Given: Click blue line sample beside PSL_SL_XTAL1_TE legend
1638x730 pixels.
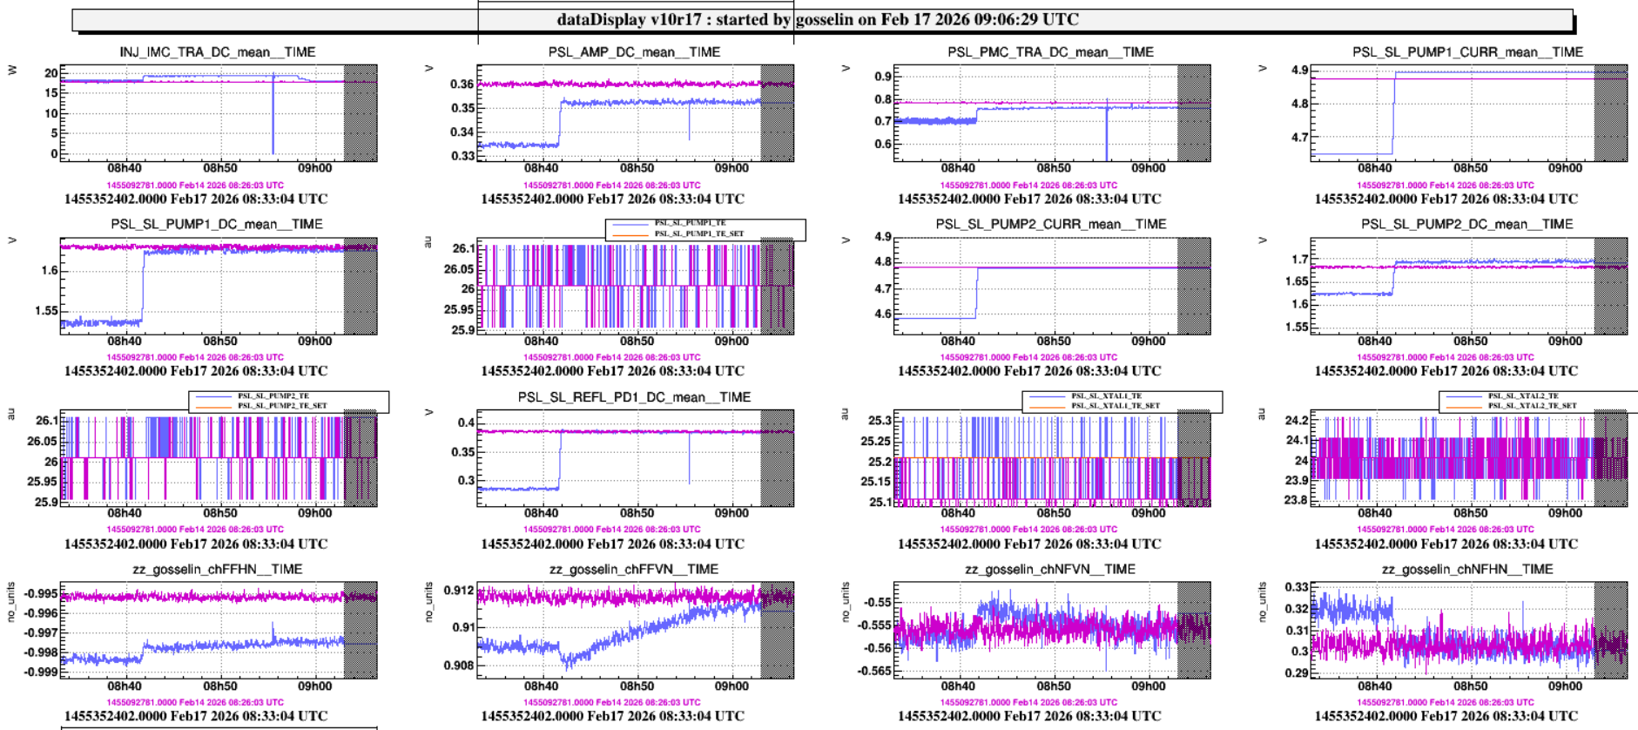Looking at the screenshot, I should (x=1048, y=396).
